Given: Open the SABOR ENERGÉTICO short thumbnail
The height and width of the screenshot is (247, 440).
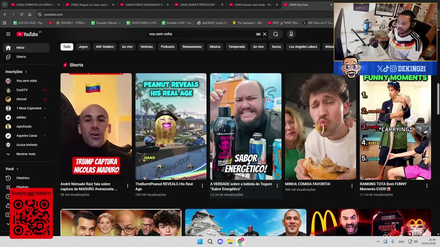Looking at the screenshot, I should [x=246, y=126].
